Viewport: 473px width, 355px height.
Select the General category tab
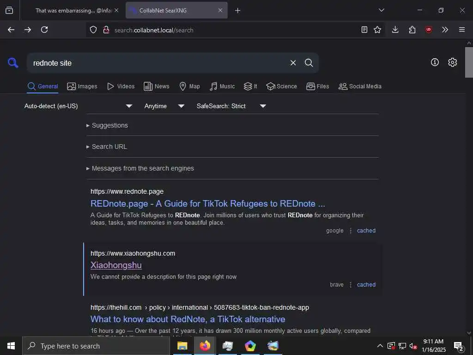(x=43, y=86)
